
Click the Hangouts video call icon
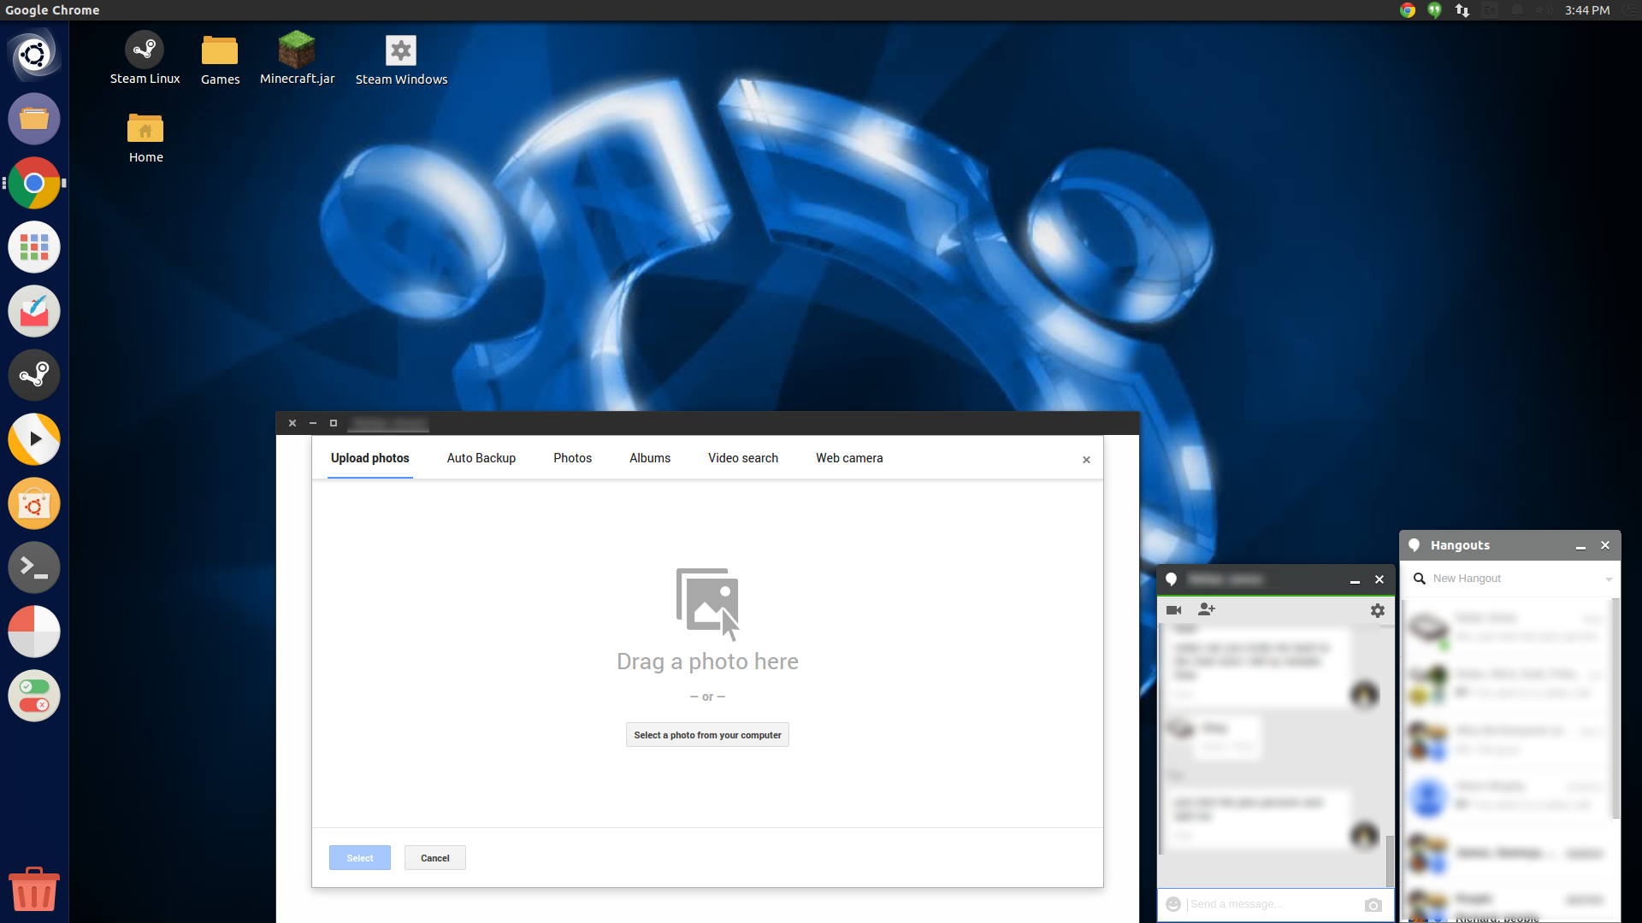click(1174, 609)
